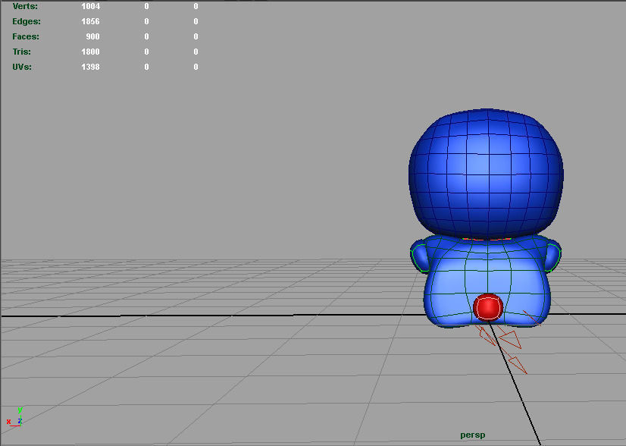
Task: Select the red tail sphere
Action: [x=488, y=307]
